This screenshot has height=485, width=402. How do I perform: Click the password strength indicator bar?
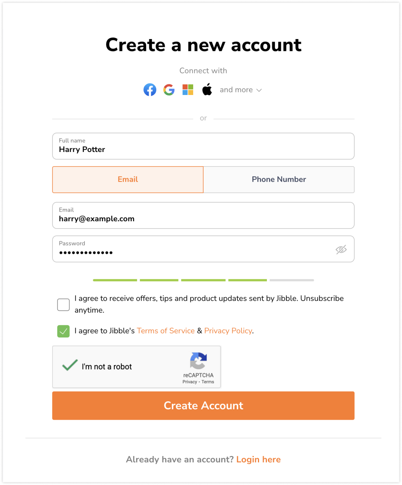tap(203, 280)
